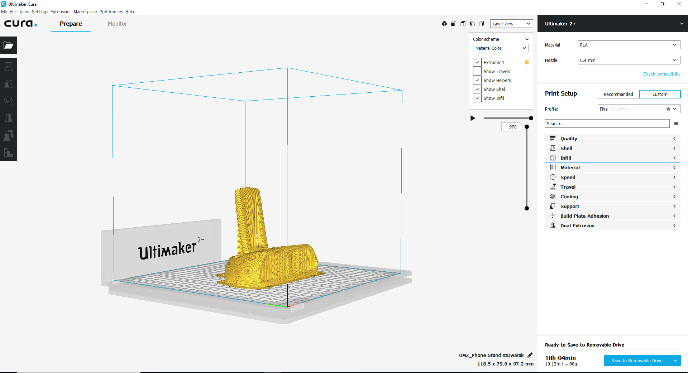
Task: Toggle the Show Infill checkbox
Action: click(477, 98)
